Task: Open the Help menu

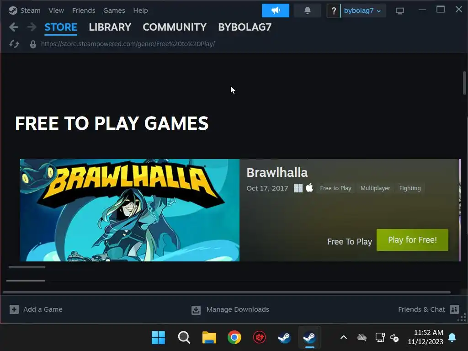Action: pyautogui.click(x=141, y=11)
